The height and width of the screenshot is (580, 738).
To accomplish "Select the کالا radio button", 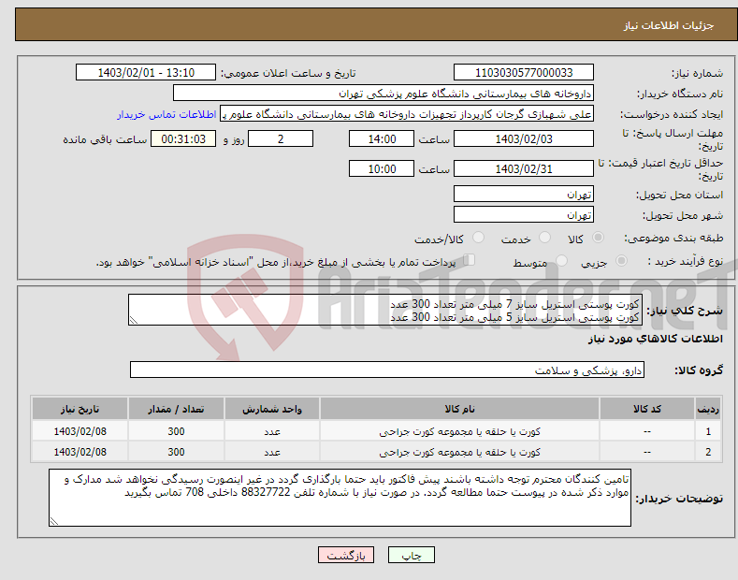I will pyautogui.click(x=598, y=238).
